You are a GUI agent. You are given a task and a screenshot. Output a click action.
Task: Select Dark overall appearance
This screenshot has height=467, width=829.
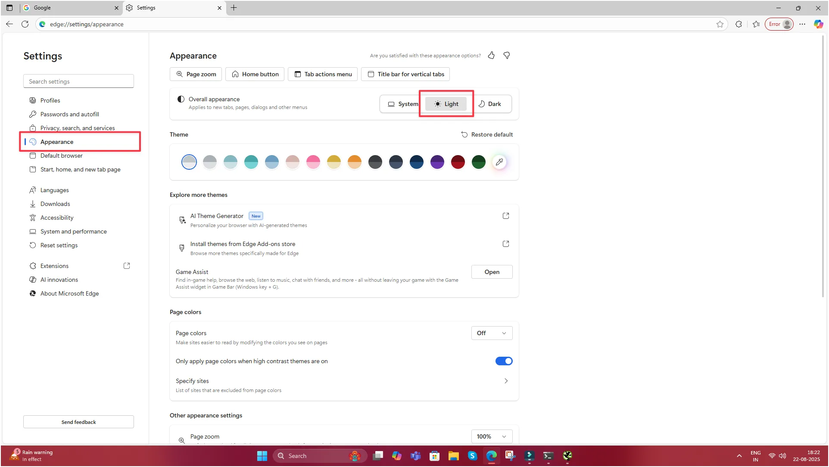490,104
